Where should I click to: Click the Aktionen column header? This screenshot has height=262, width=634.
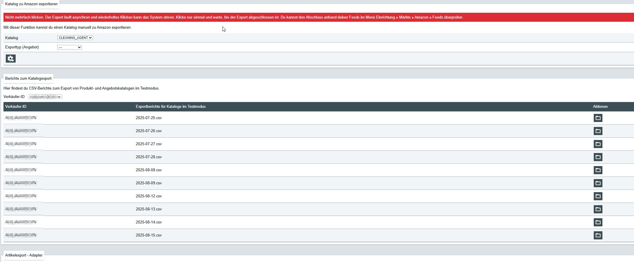[600, 107]
